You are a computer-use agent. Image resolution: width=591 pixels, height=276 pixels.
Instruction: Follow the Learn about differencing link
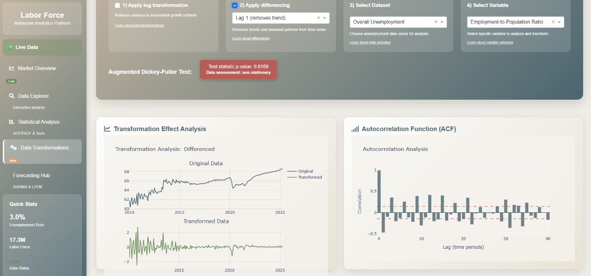[x=251, y=38]
